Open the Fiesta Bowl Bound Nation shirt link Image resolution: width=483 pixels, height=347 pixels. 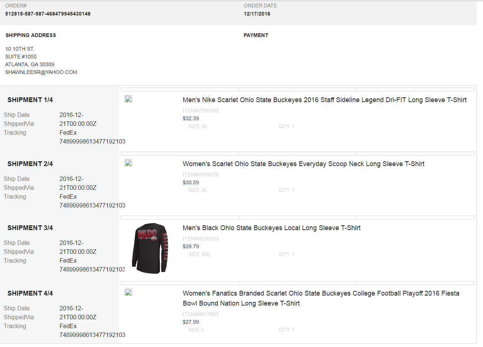pos(321,298)
